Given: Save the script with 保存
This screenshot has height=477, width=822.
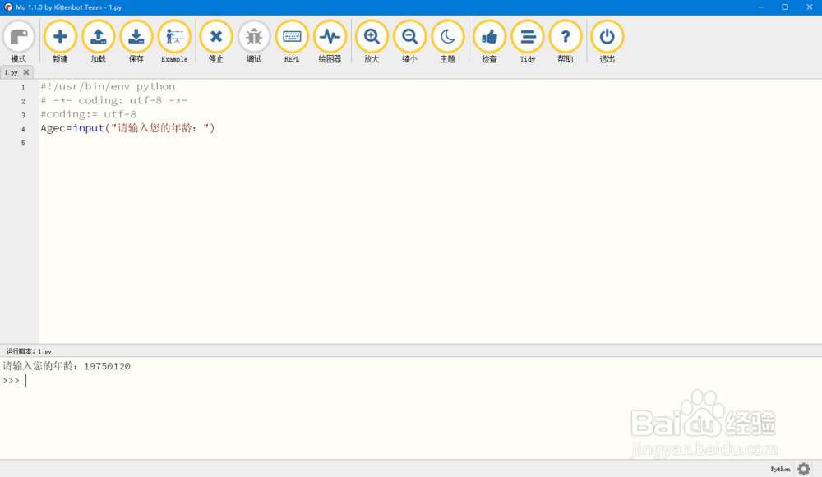Looking at the screenshot, I should [136, 42].
